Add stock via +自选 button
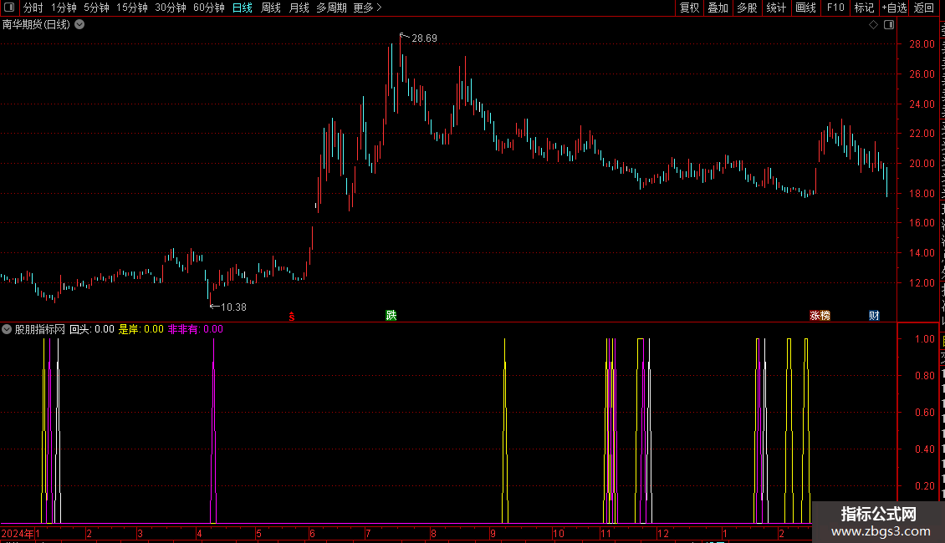This screenshot has height=543, width=945. 894,8
